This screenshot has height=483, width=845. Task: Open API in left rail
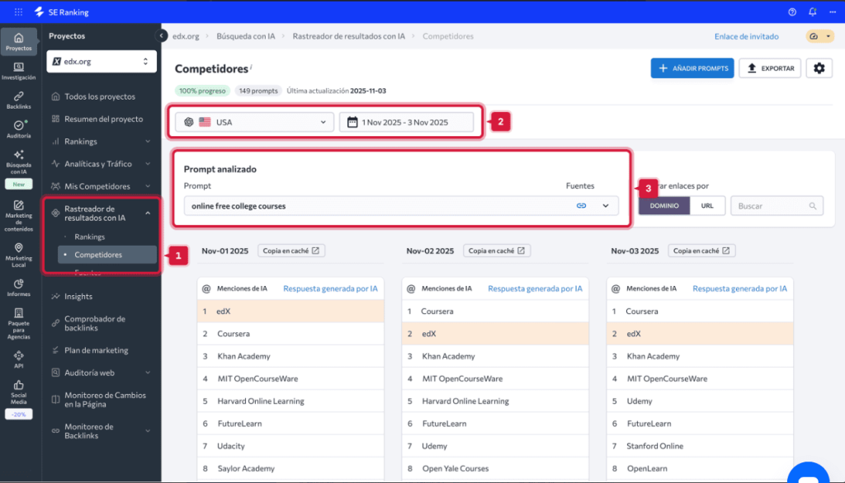(19, 359)
